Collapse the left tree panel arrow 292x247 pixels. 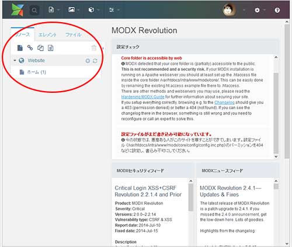[103, 48]
